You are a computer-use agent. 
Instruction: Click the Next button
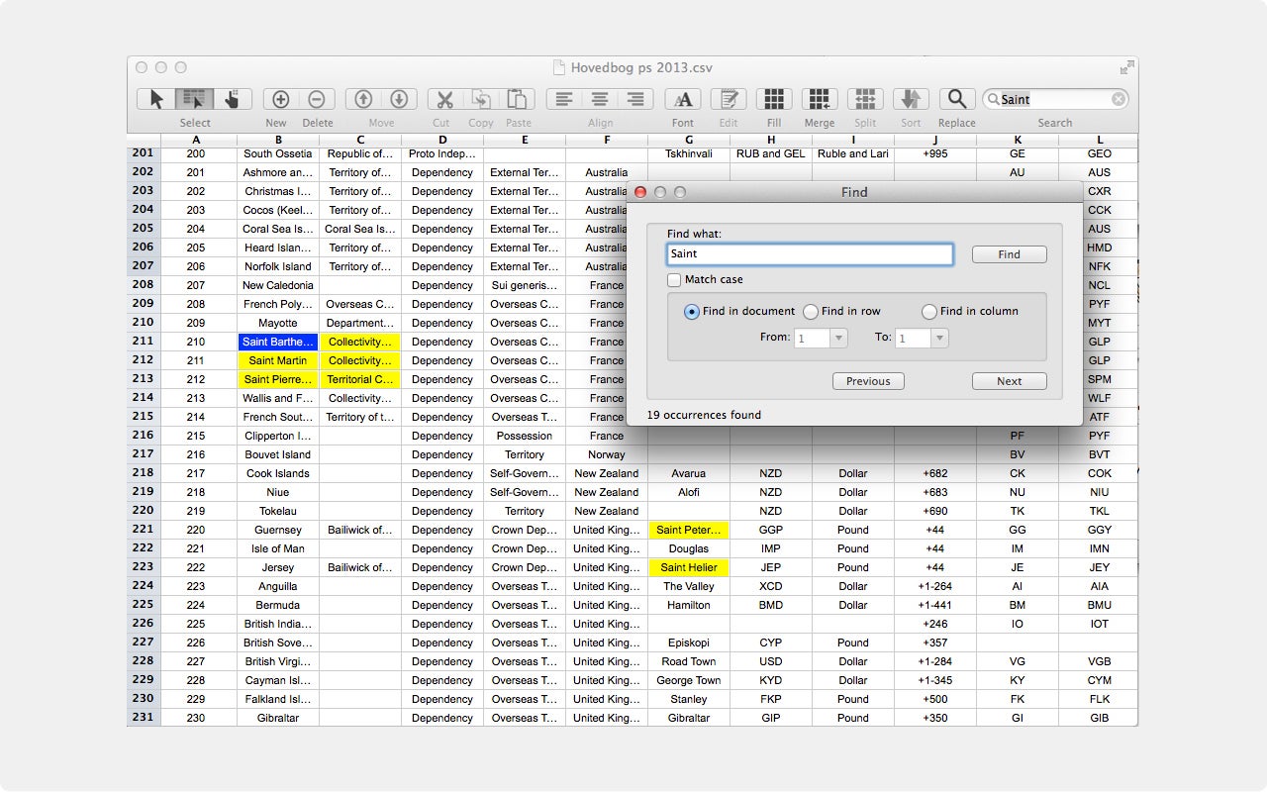coord(1009,381)
